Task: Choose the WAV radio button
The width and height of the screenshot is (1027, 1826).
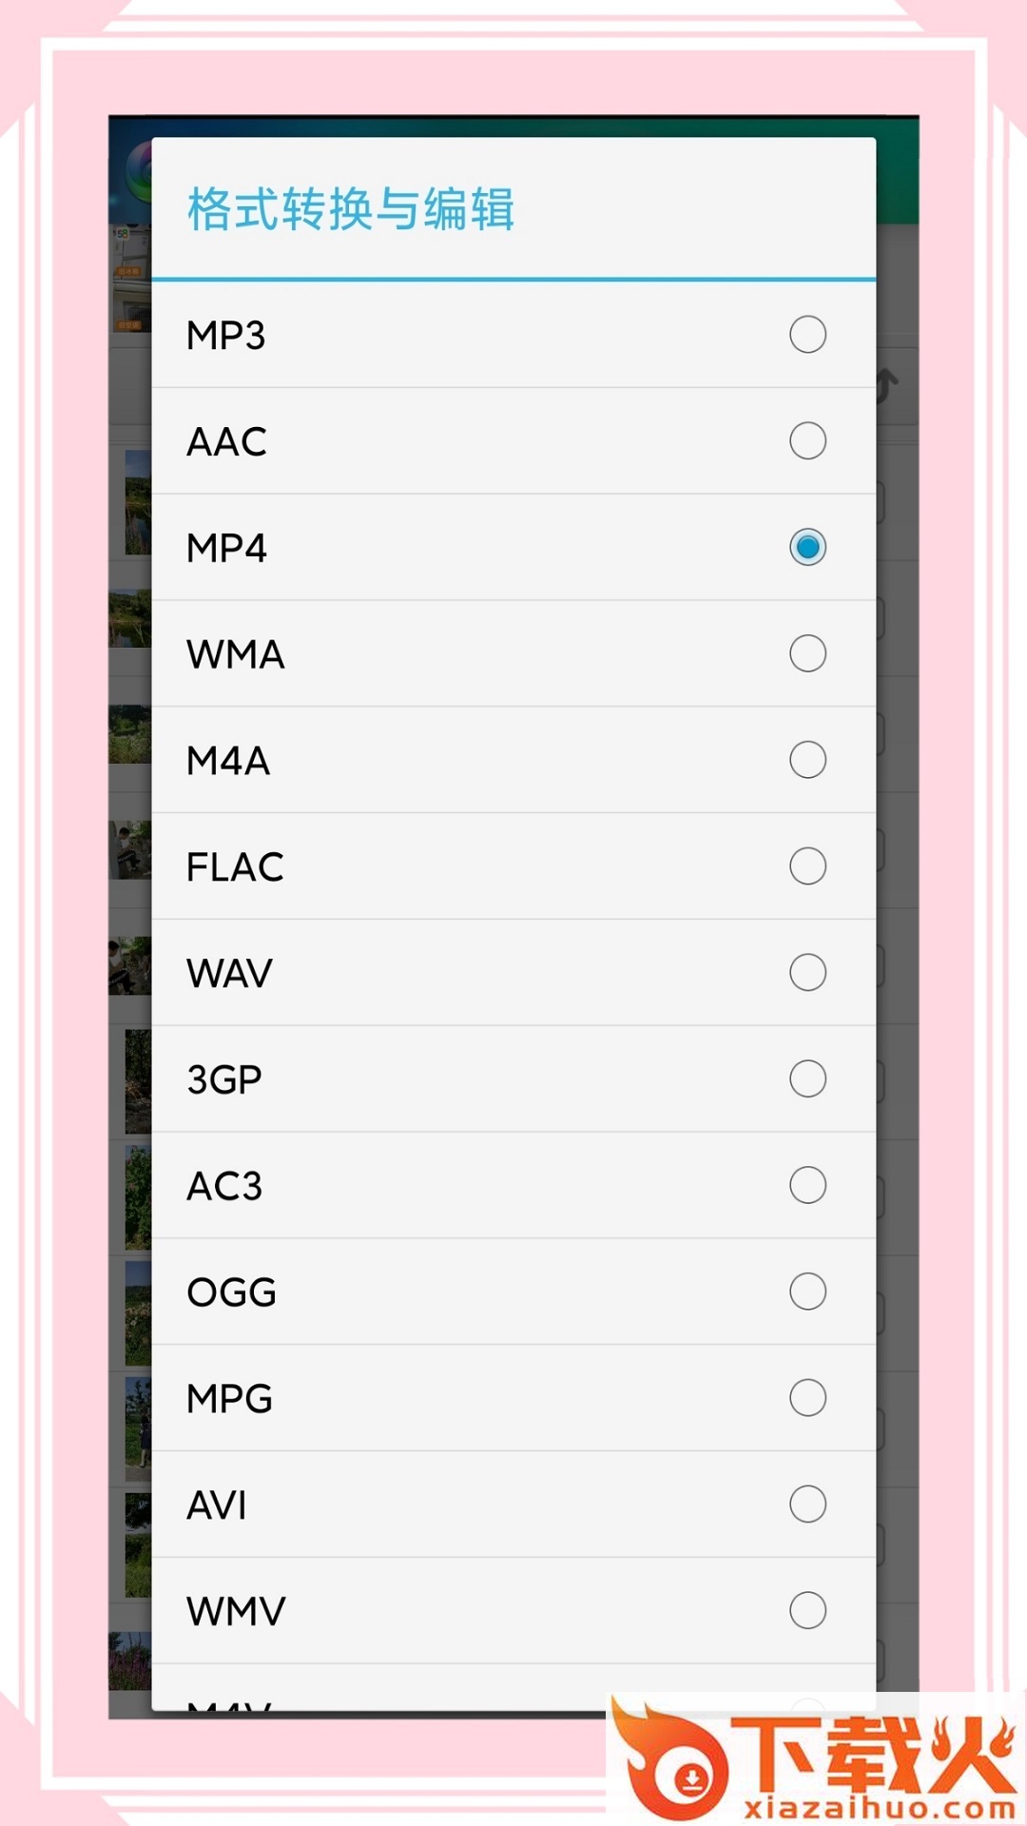Action: (807, 973)
